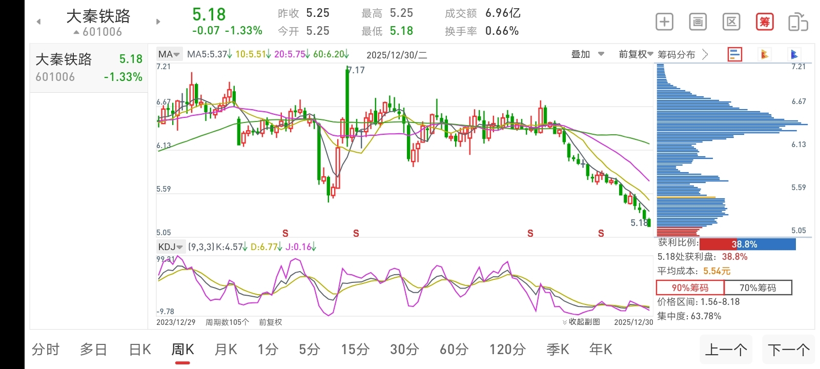Viewport: 820px width, 369px height.
Task: Switch to 1分 tab
Action: pyautogui.click(x=268, y=350)
